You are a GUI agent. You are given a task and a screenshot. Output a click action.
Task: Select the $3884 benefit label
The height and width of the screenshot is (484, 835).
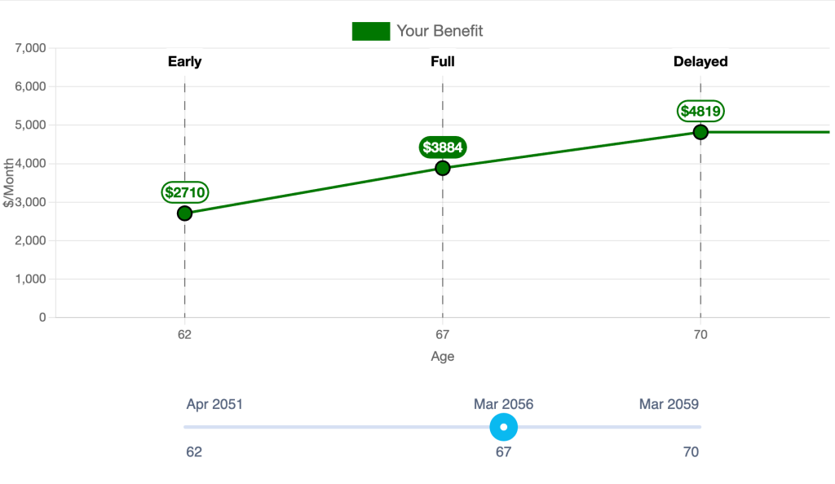pos(443,147)
